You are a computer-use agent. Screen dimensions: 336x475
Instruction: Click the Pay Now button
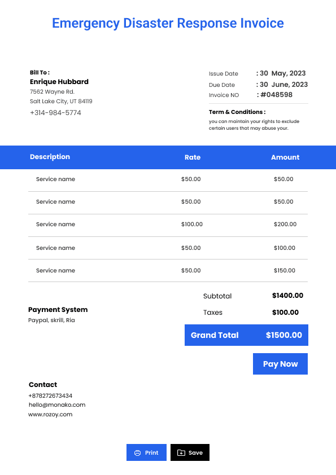coord(280,363)
